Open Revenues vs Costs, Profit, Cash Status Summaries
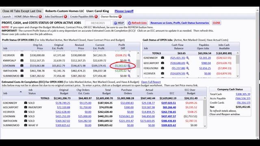The height and width of the screenshot is (146, 260). (x=180, y=23)
